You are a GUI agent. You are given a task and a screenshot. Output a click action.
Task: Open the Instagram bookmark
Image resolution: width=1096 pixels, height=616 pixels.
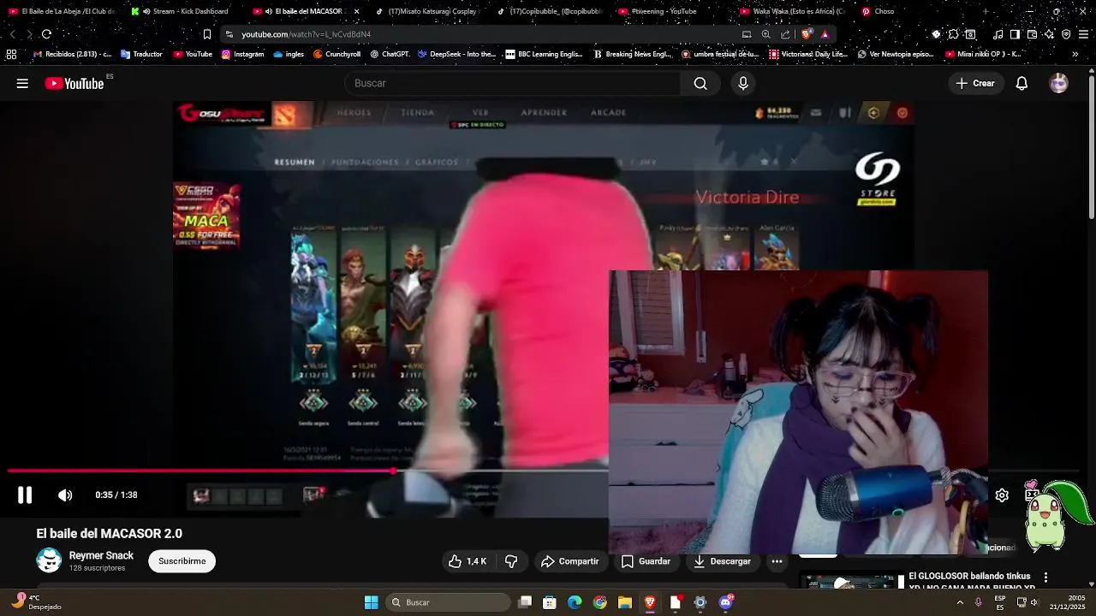coord(242,54)
